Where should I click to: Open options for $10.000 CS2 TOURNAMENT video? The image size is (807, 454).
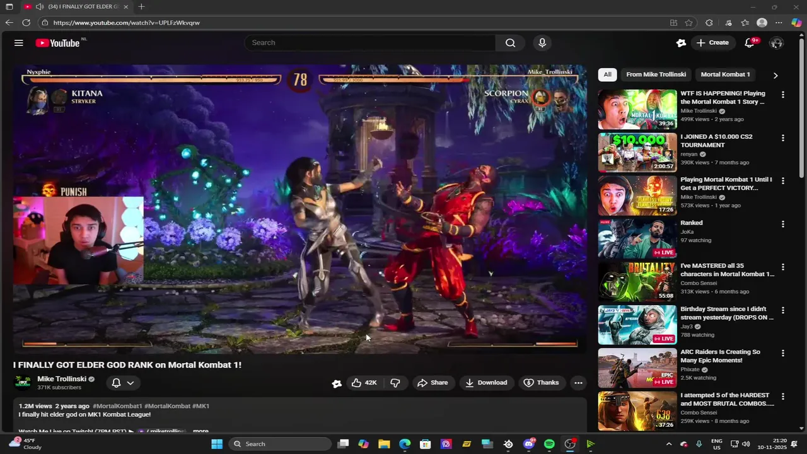tap(783, 137)
